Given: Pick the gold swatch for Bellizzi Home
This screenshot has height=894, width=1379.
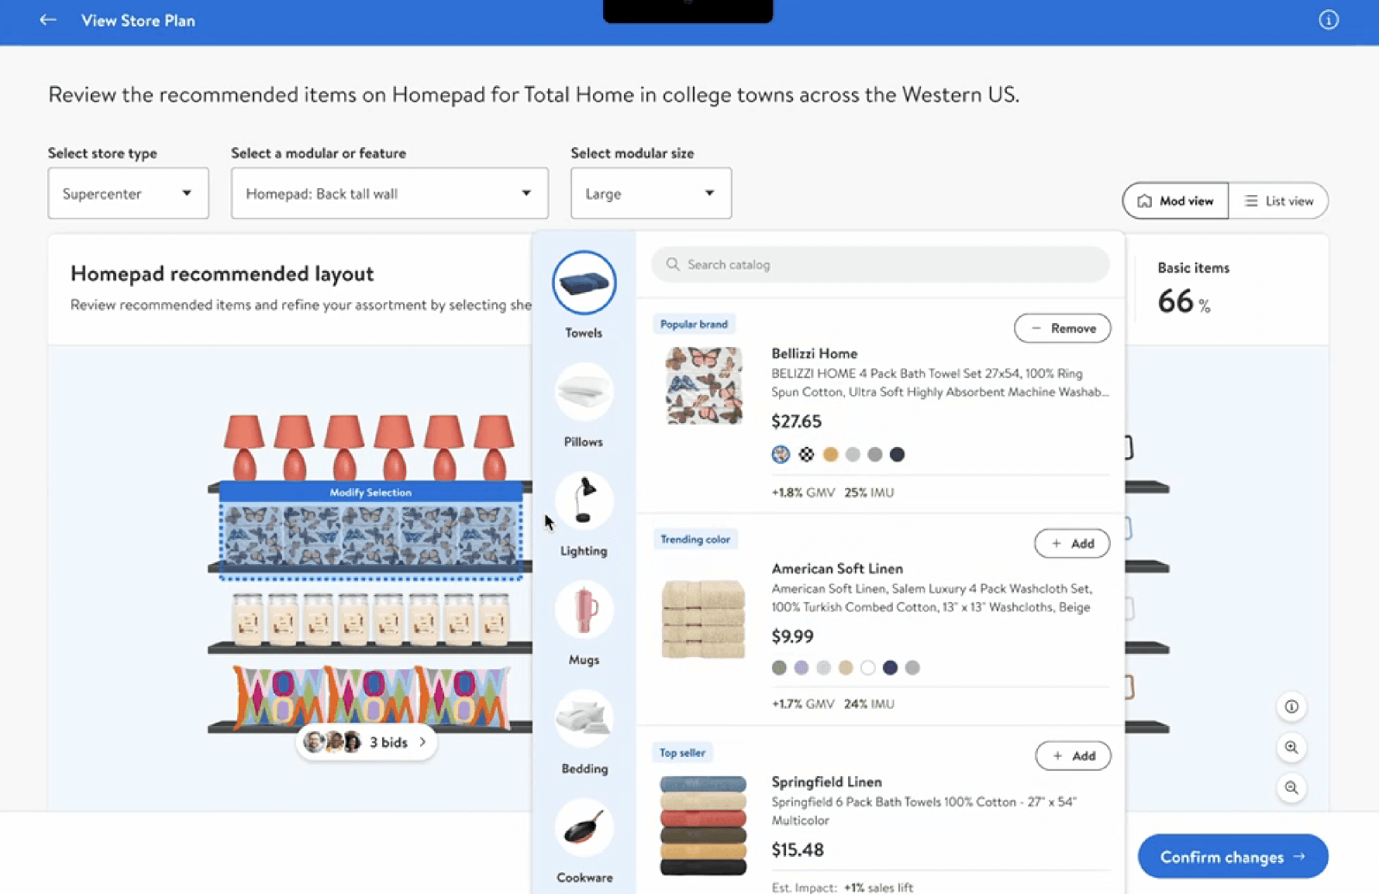Looking at the screenshot, I should click(830, 455).
